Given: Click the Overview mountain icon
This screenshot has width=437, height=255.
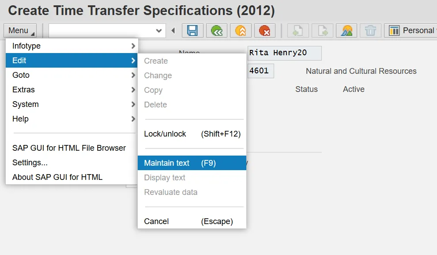Looking at the screenshot, I should coord(347,30).
